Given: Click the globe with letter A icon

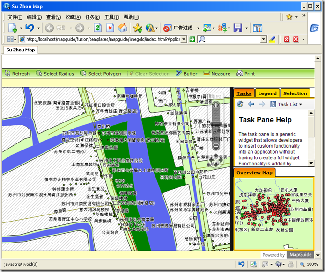Looking at the screenshot, I should (x=150, y=28).
